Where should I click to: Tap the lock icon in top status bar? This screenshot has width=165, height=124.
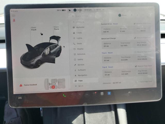tap(70, 10)
